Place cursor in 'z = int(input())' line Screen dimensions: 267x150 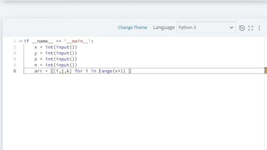[55, 59]
